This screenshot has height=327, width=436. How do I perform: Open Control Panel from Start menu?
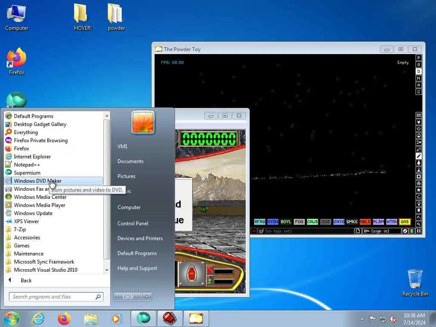[x=133, y=223]
